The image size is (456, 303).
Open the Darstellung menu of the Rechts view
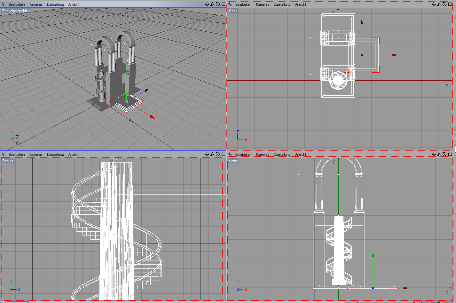[55, 155]
